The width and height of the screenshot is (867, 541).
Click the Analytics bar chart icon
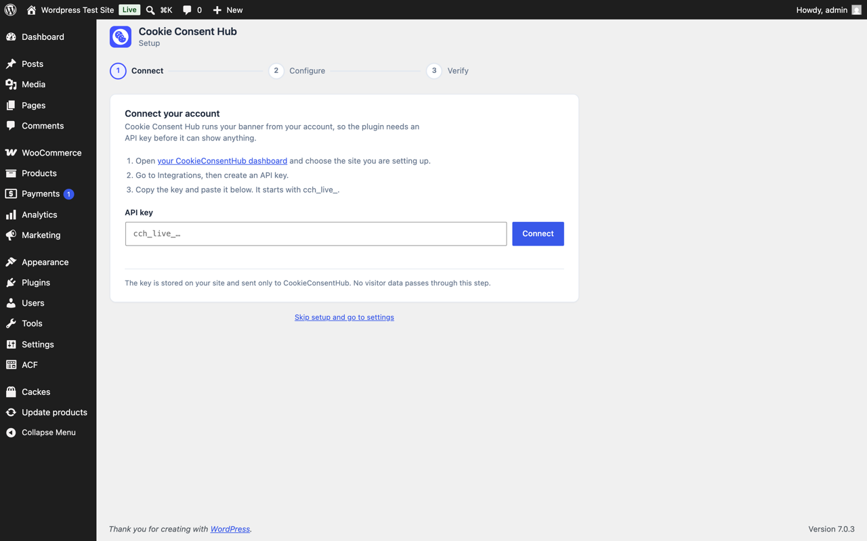coord(11,214)
